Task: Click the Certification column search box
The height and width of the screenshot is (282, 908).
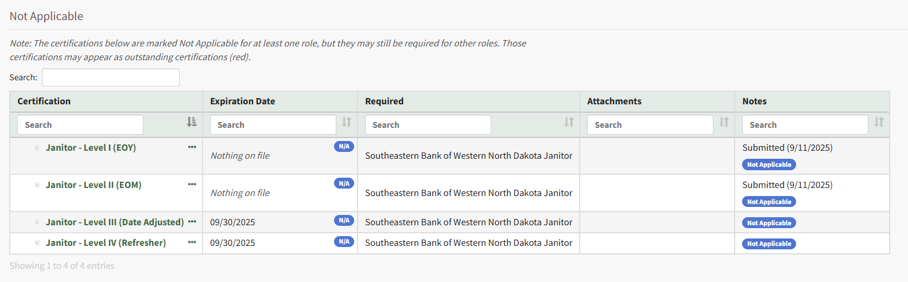Action: 80,125
